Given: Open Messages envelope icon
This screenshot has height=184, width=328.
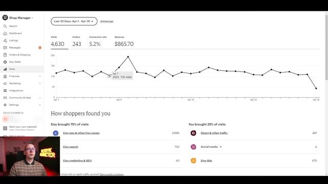Looking at the screenshot, I should point(5,48).
